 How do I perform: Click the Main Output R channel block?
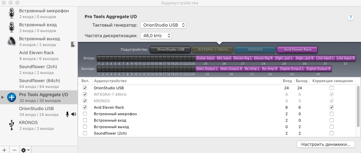[x=231, y=68]
